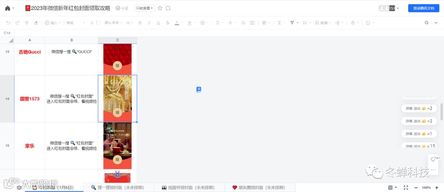Select column A header

point(30,40)
